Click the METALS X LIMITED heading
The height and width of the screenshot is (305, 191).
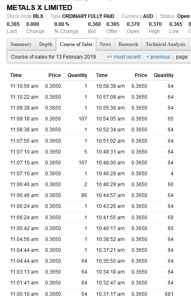(40, 8)
